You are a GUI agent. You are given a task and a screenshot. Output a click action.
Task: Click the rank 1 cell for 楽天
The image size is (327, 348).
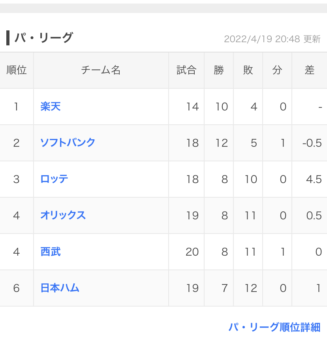pos(17,107)
